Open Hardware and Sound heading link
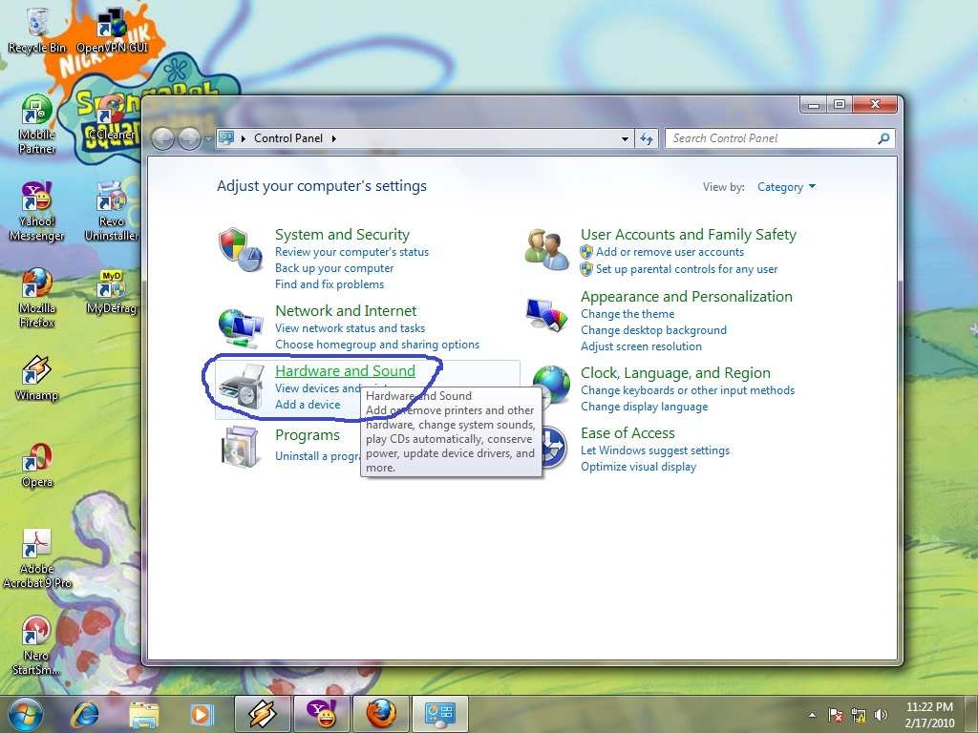The image size is (978, 733). 345,371
